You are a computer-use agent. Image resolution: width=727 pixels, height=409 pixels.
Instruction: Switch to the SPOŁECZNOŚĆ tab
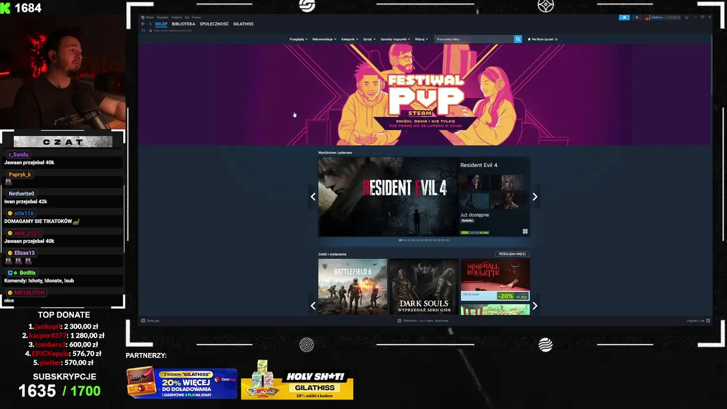pos(214,24)
